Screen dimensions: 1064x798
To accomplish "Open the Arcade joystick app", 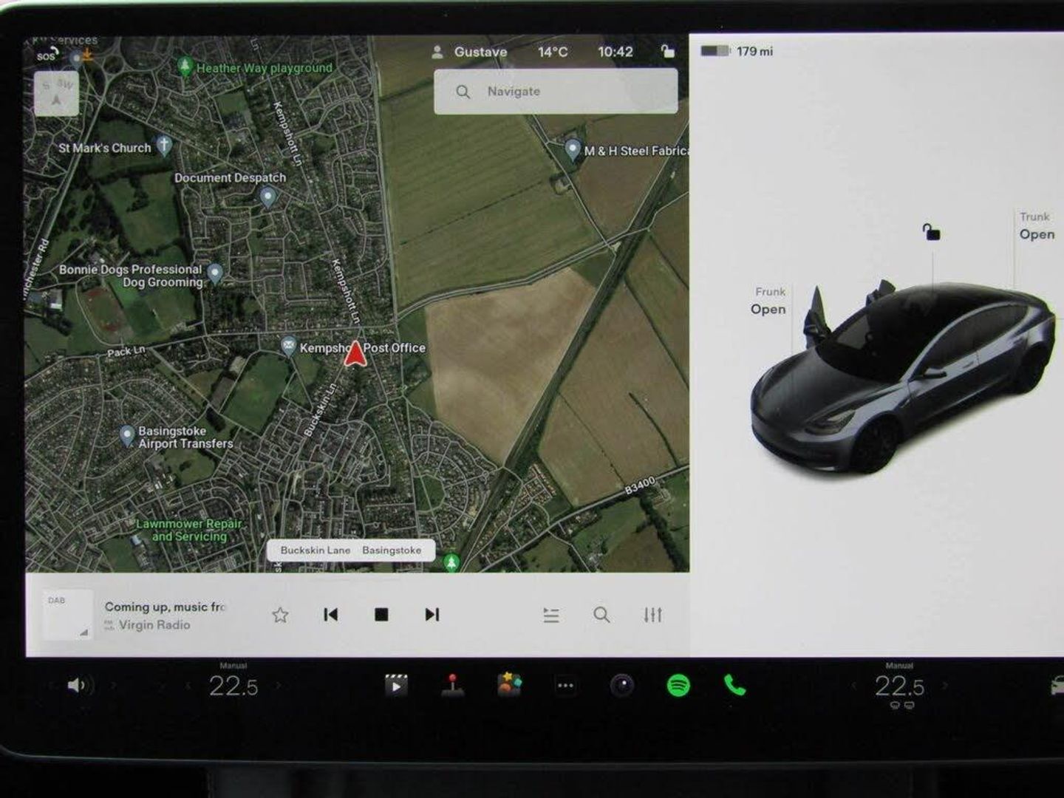I will (452, 686).
